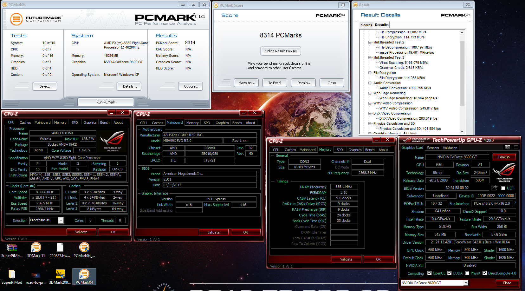Click the Result Details vertical scrollbar thumb

click(462, 73)
